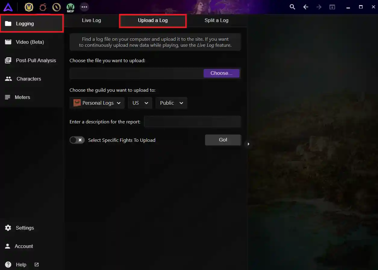
Task: Select the retail World of Warcraft game icon
Action: tap(29, 7)
